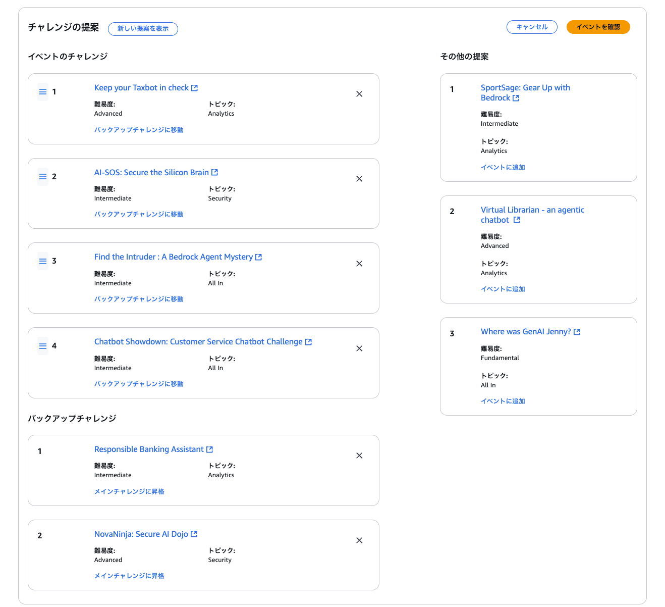Remove NovaNinja Secure AI Dojo backup
The image size is (665, 607).
coord(359,540)
